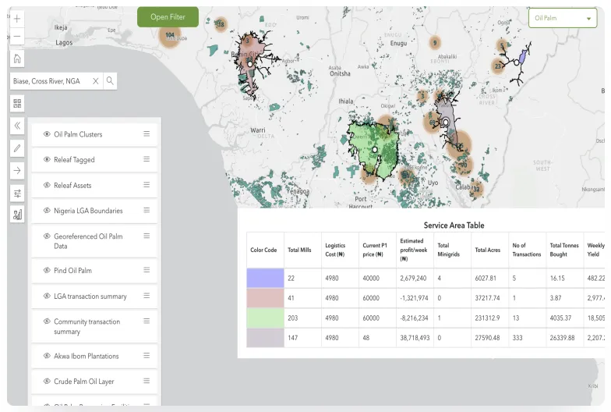Select the green color code swatch row
This screenshot has width=611, height=412.
tap(265, 318)
